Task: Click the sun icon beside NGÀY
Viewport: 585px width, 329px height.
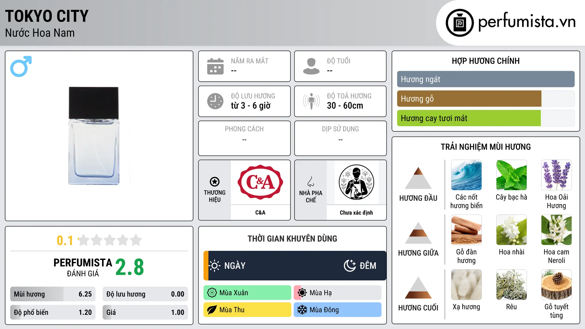Action: 215,266
